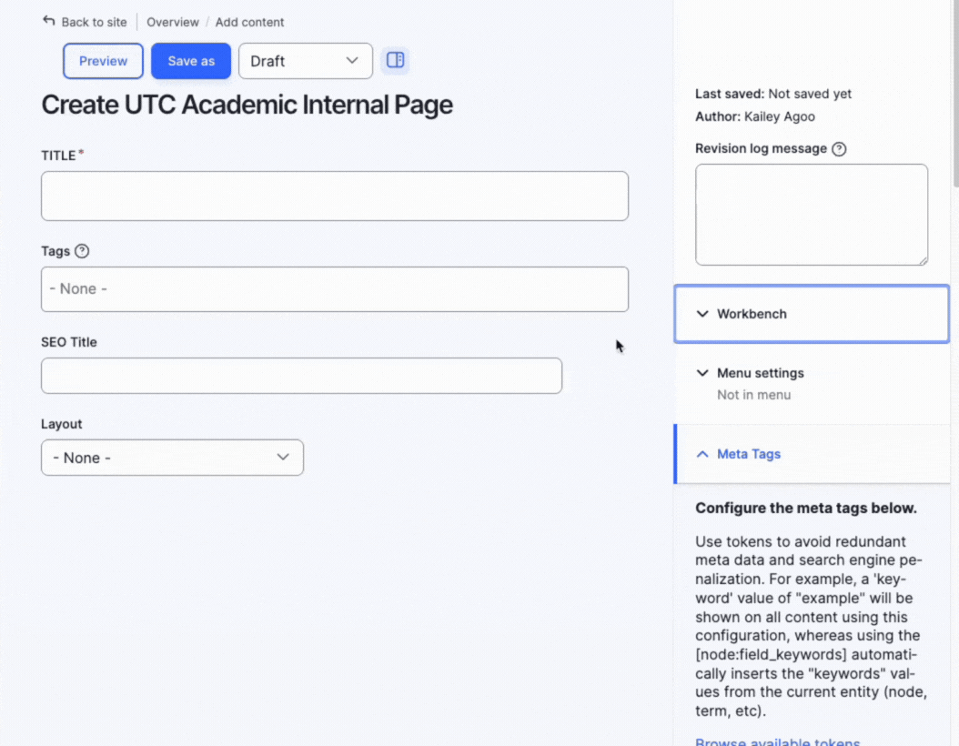Click Revision log message help icon
This screenshot has width=959, height=746.
(839, 149)
